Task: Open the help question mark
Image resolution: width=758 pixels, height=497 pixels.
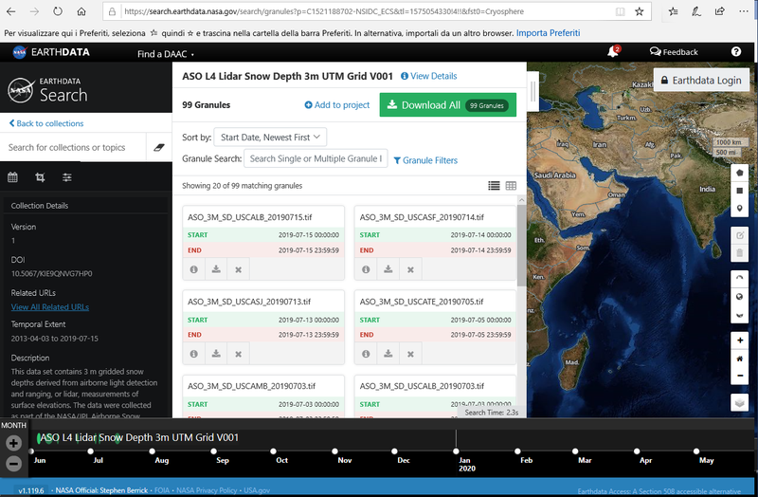Action: coord(736,52)
